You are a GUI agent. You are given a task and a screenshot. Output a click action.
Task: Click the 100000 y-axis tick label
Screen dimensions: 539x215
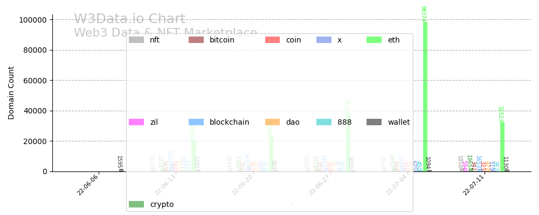click(33, 20)
